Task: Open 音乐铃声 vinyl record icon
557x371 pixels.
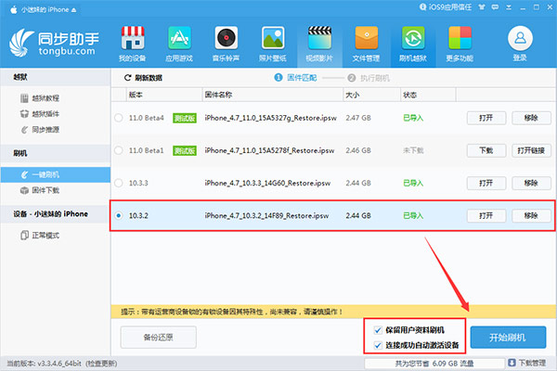Action: [x=226, y=38]
